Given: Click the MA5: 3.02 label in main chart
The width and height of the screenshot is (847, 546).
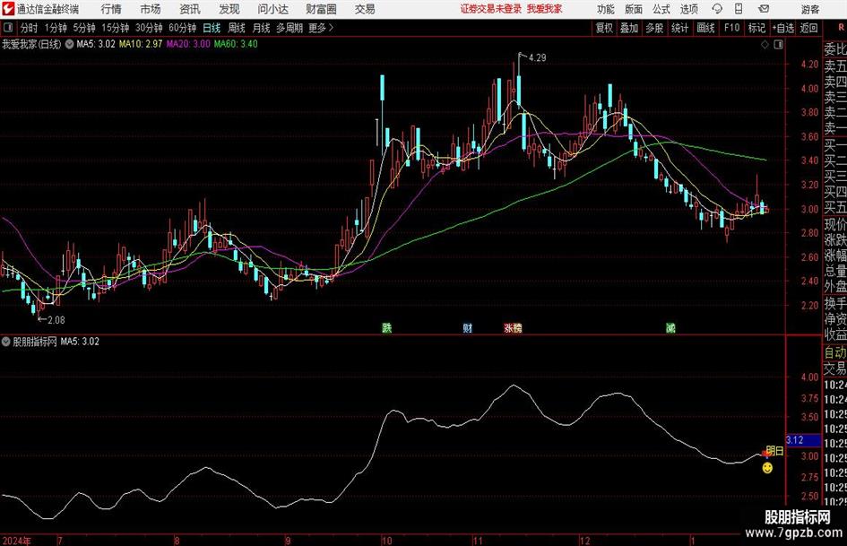Looking at the screenshot, I should (96, 44).
